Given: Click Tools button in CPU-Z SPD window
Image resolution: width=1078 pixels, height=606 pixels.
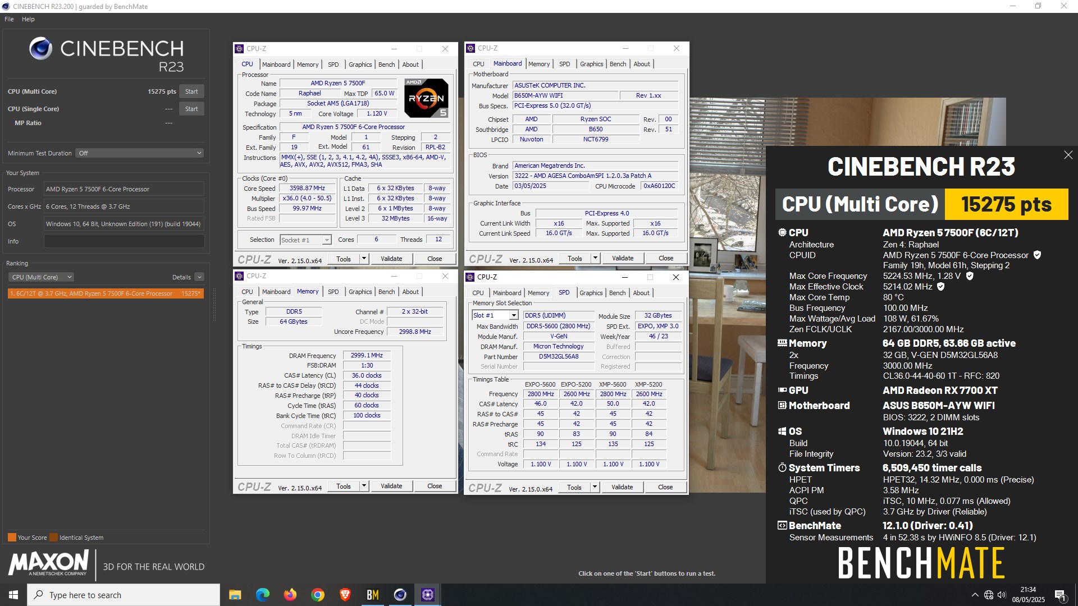Looking at the screenshot, I should (x=574, y=487).
